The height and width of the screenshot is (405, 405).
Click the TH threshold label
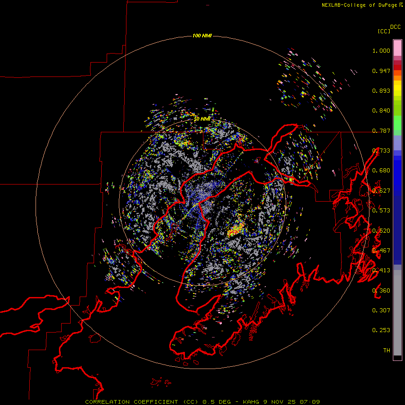click(x=387, y=351)
